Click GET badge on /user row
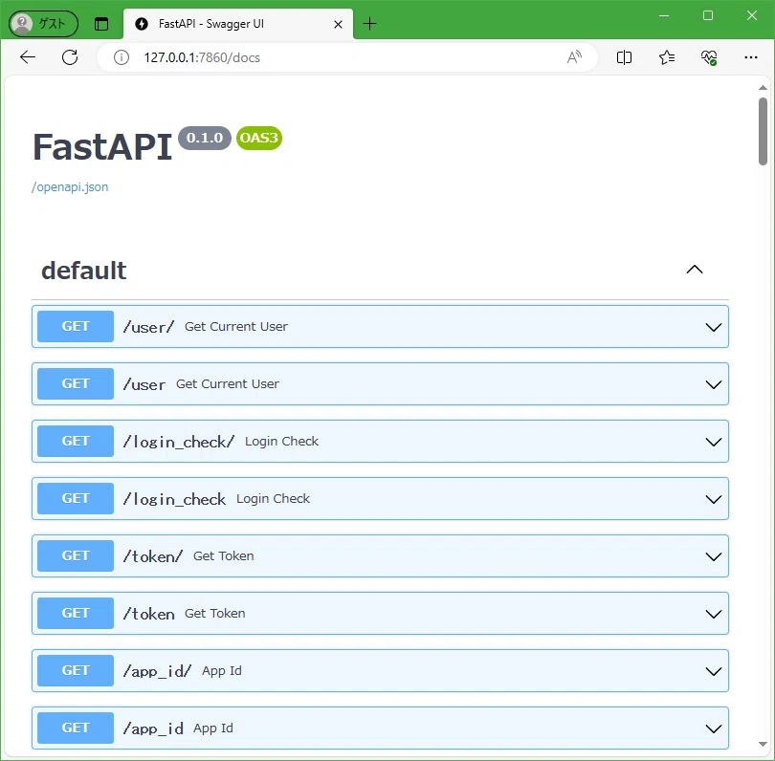This screenshot has width=775, height=761. (76, 383)
